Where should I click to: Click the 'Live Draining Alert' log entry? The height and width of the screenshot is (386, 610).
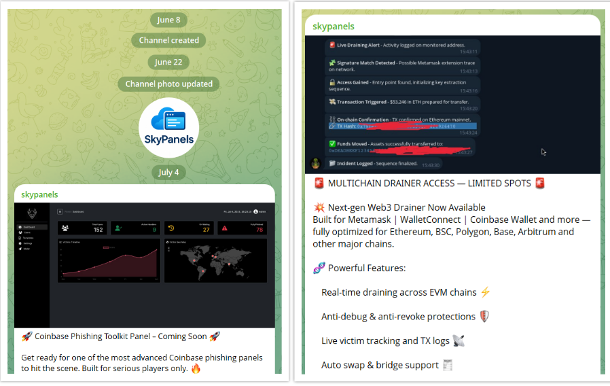(403, 48)
